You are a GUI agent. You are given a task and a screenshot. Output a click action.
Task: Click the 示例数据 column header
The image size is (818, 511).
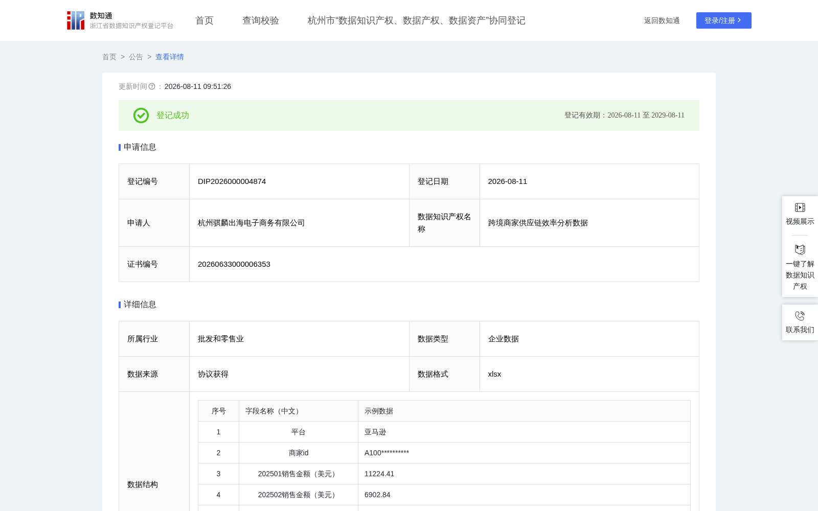(524, 411)
